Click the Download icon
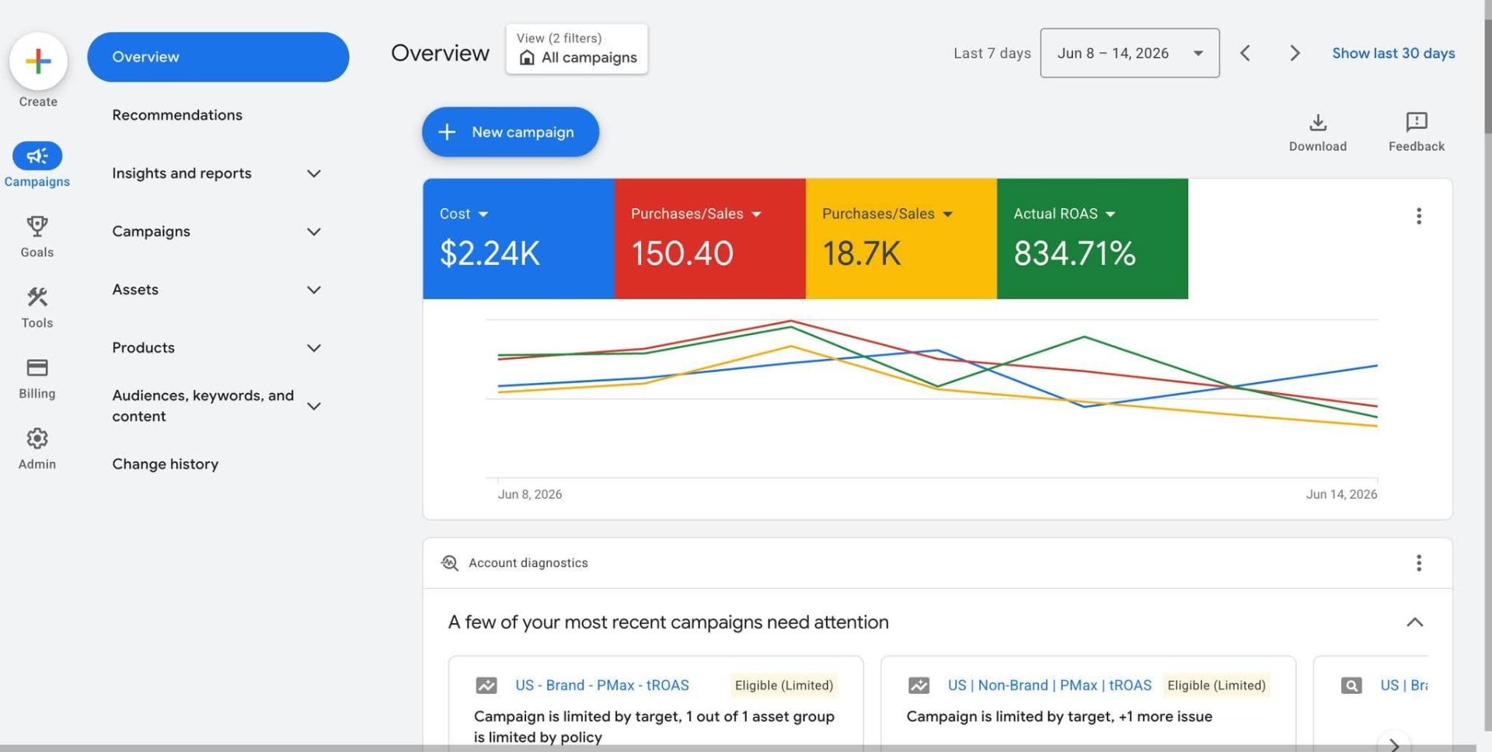Image resolution: width=1492 pixels, height=752 pixels. coord(1318,123)
